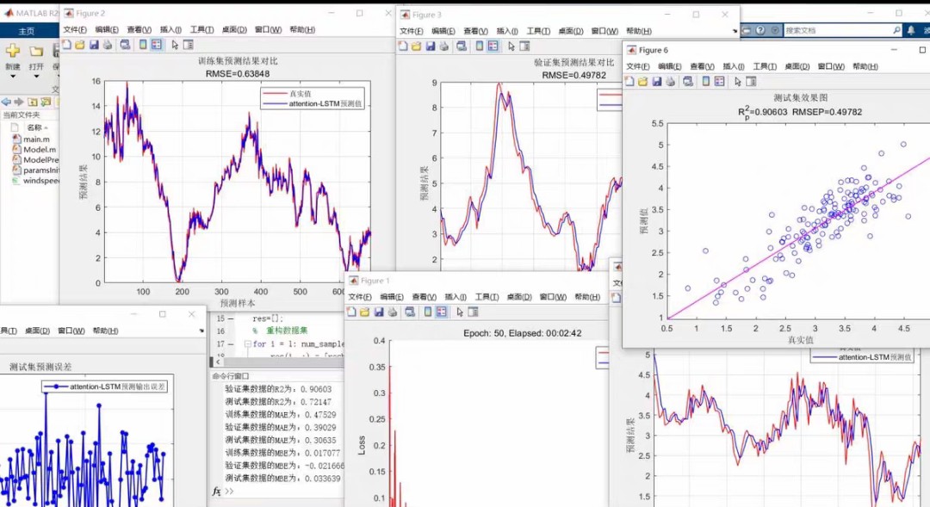Screen dimensions: 930x507
Task: Click MATLAB help question-mark icon
Action: coord(760,30)
